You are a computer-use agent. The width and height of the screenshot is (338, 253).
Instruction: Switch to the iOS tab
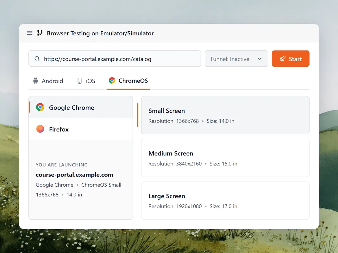click(86, 81)
